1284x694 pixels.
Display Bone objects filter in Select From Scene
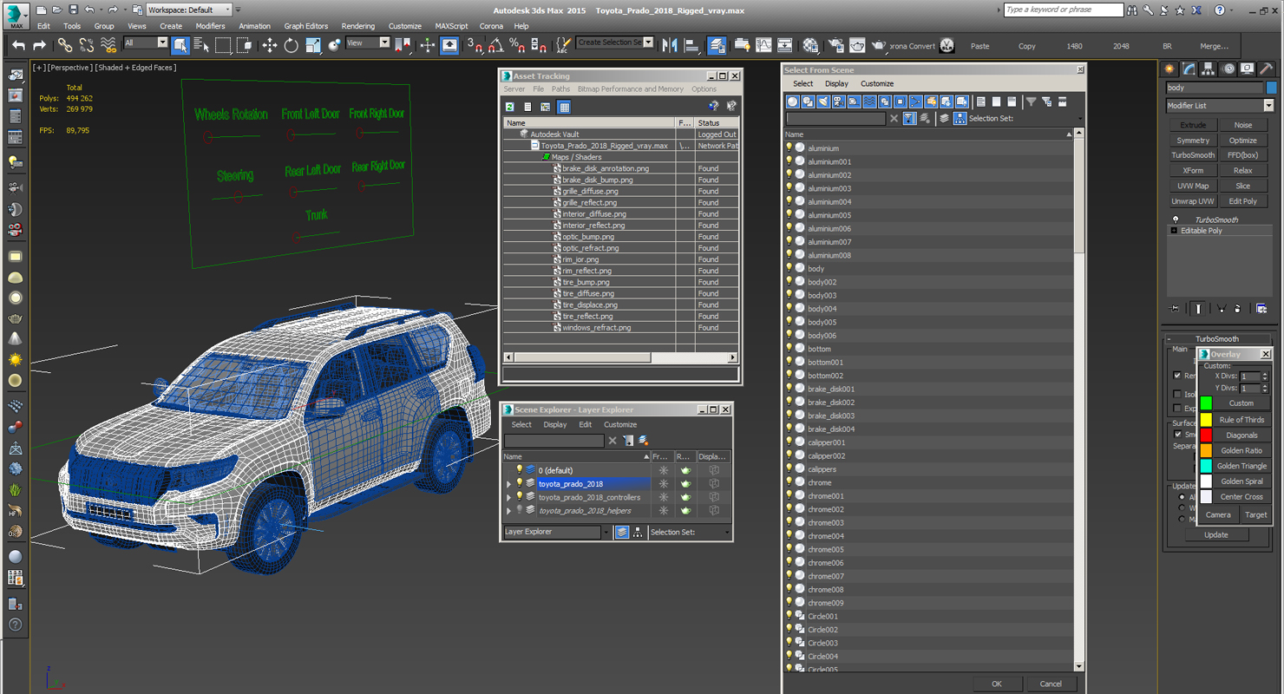click(916, 101)
